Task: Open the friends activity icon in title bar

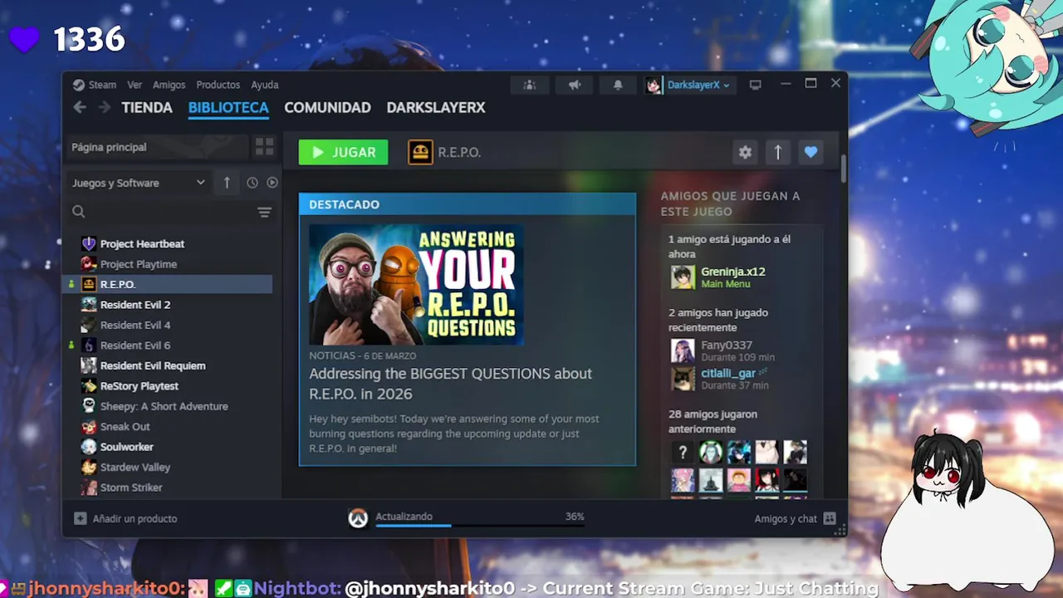Action: click(x=530, y=85)
